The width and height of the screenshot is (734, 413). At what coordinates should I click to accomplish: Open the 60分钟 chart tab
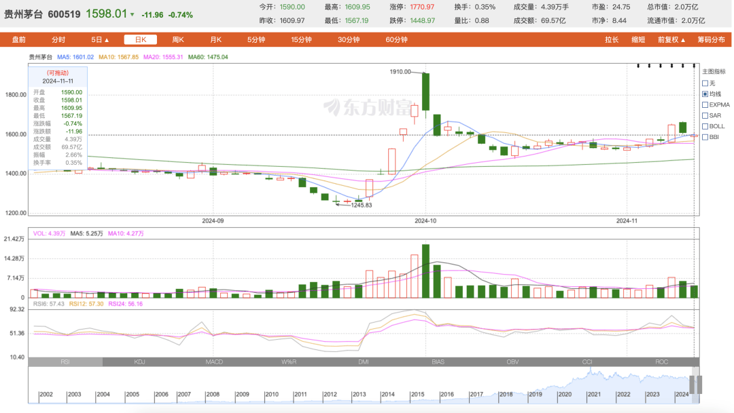(x=396, y=40)
